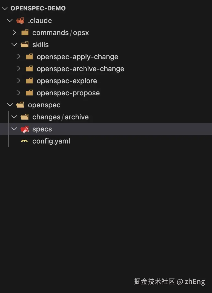Collapse the changes/archive folder chevron

click(14, 117)
